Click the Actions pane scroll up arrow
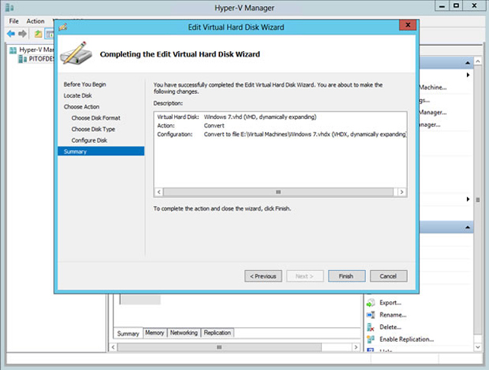Viewport: 489px width, 370px height. (478, 61)
